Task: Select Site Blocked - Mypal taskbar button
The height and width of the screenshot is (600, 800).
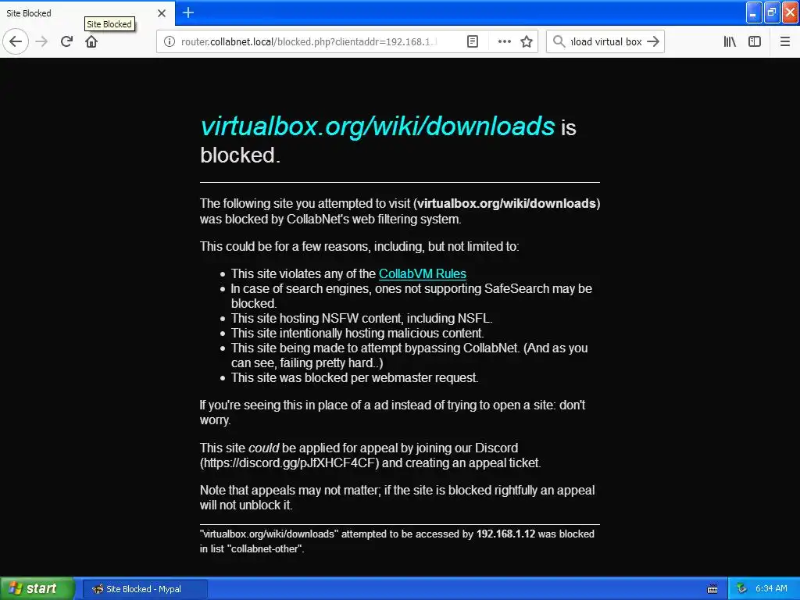Action: (145, 589)
